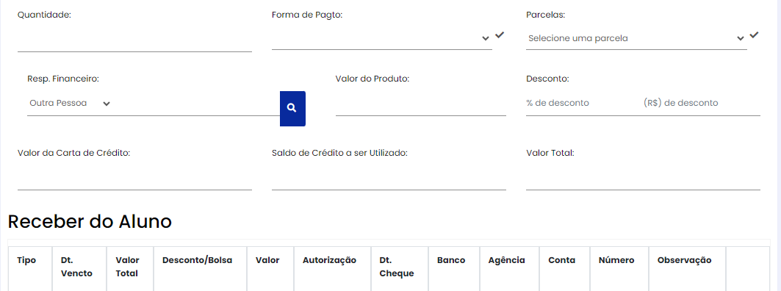Click the Observação column header
The width and height of the screenshot is (781, 291).
pyautogui.click(x=684, y=260)
